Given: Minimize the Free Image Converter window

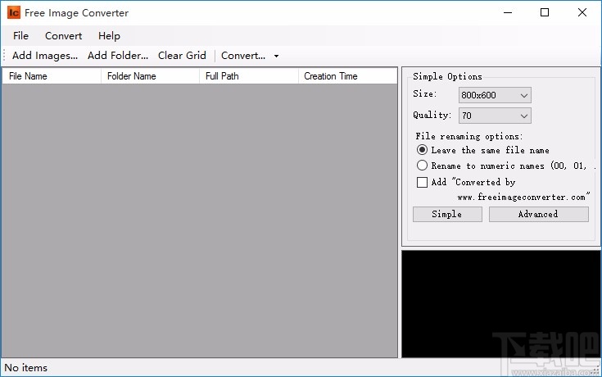Looking at the screenshot, I should point(508,12).
